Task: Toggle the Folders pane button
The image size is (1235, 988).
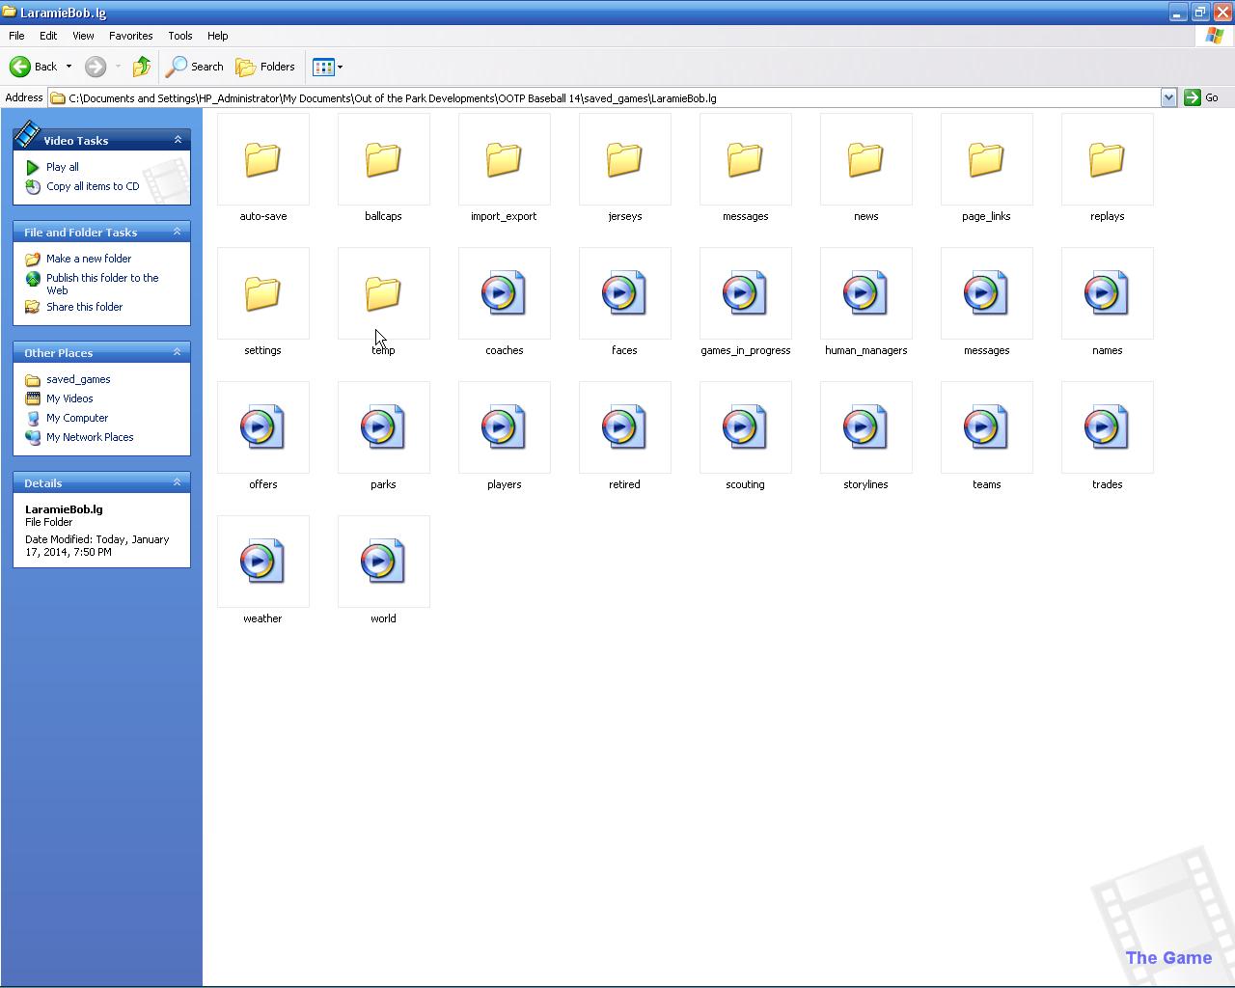Action: 265,67
